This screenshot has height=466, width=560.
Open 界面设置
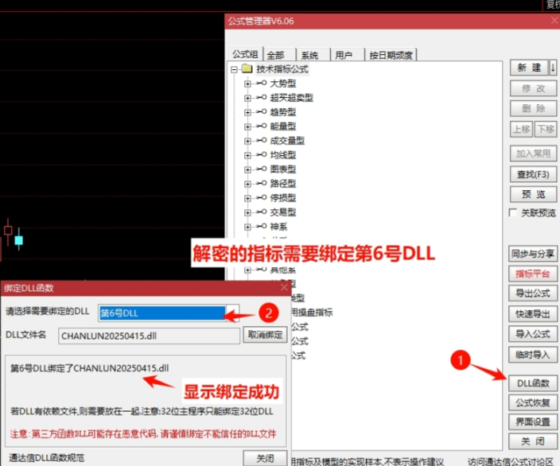point(533,422)
